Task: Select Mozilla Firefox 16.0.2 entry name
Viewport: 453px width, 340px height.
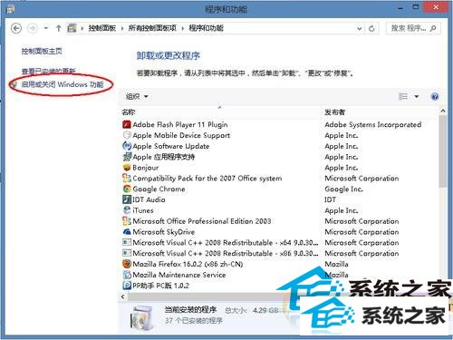Action: (x=188, y=264)
